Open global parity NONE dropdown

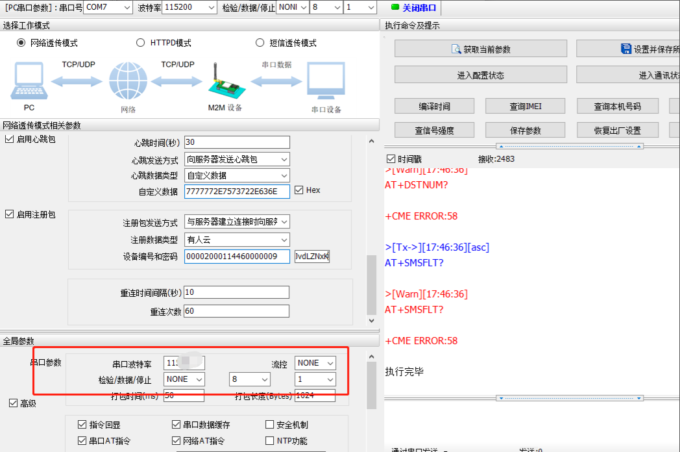[184, 379]
